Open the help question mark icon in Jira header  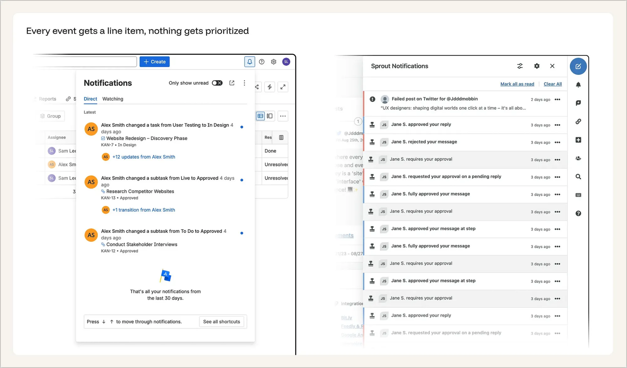pos(262,62)
